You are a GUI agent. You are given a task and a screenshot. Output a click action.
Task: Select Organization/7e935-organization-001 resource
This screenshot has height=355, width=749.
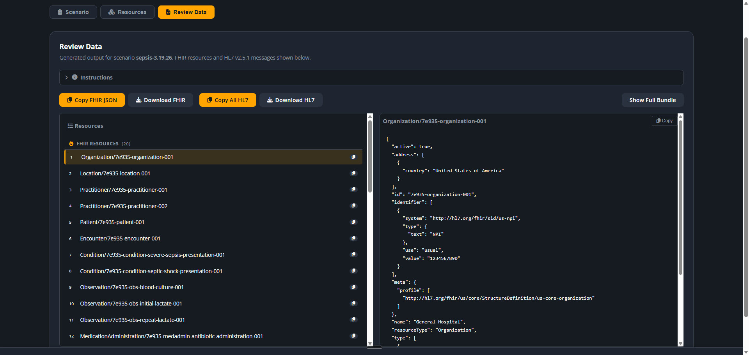(213, 157)
